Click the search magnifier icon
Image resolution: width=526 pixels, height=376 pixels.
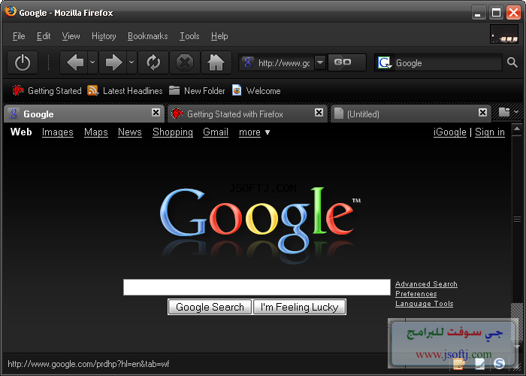point(512,62)
